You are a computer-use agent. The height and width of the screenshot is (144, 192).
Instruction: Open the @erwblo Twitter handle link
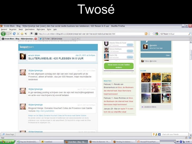coord(153,45)
